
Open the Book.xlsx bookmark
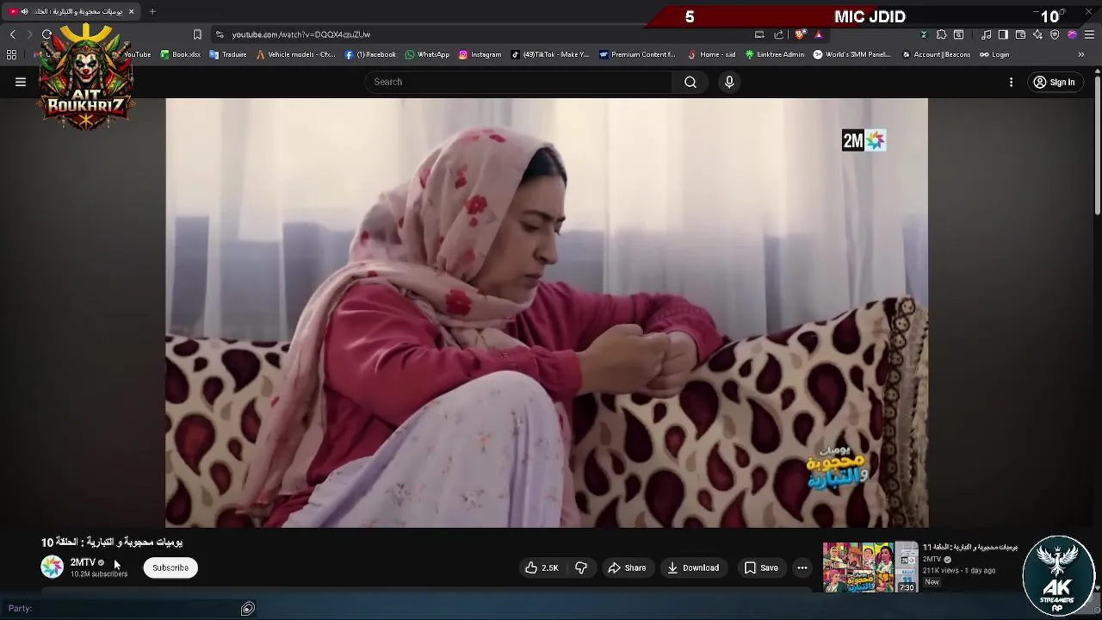click(181, 54)
